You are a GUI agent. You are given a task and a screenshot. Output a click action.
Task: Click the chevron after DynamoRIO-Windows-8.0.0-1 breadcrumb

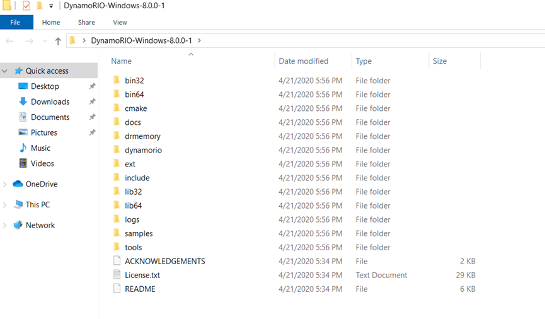click(x=200, y=41)
